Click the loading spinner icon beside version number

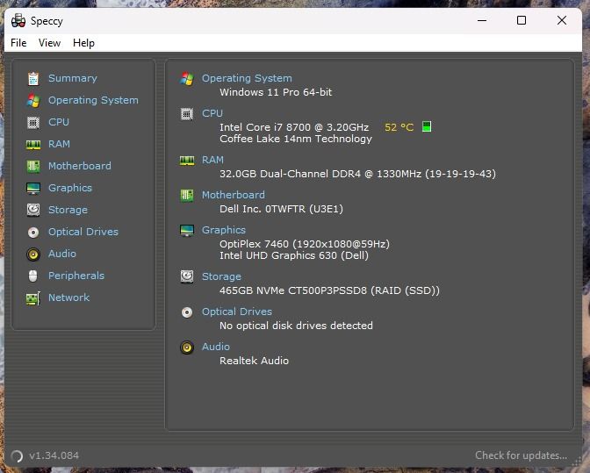coord(17,456)
